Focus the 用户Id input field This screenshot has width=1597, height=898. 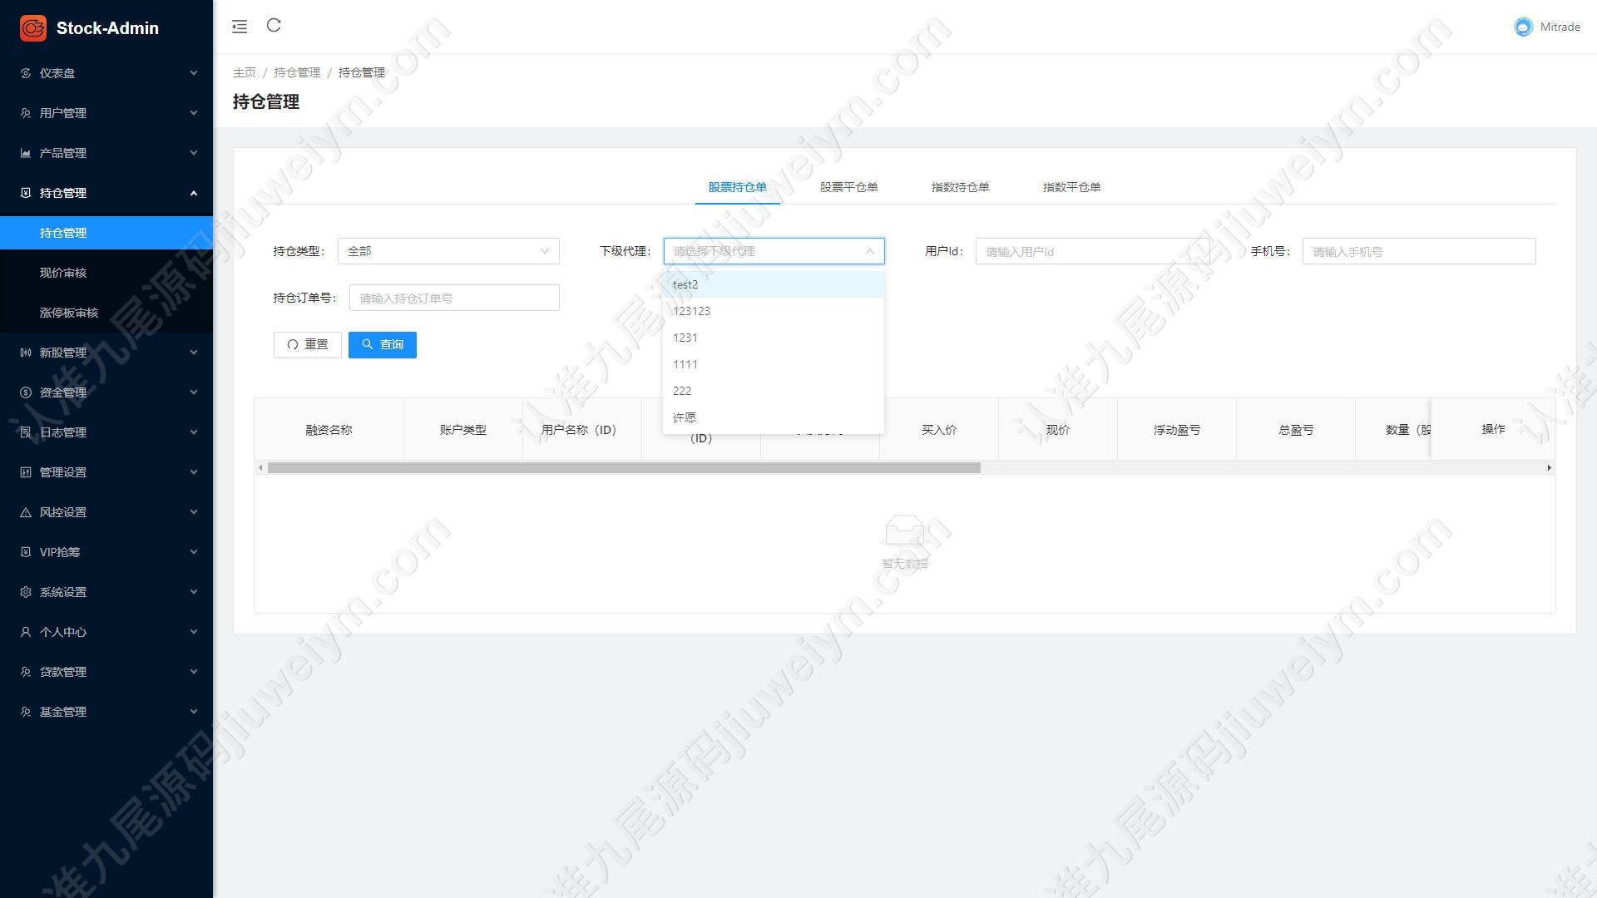point(1092,251)
